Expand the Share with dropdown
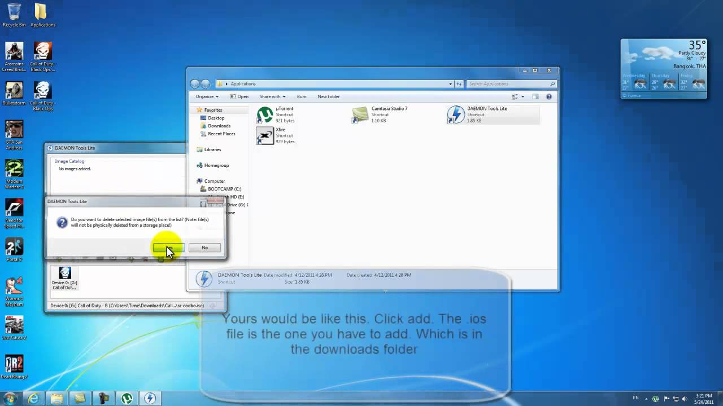The height and width of the screenshot is (406, 723). 273,96
